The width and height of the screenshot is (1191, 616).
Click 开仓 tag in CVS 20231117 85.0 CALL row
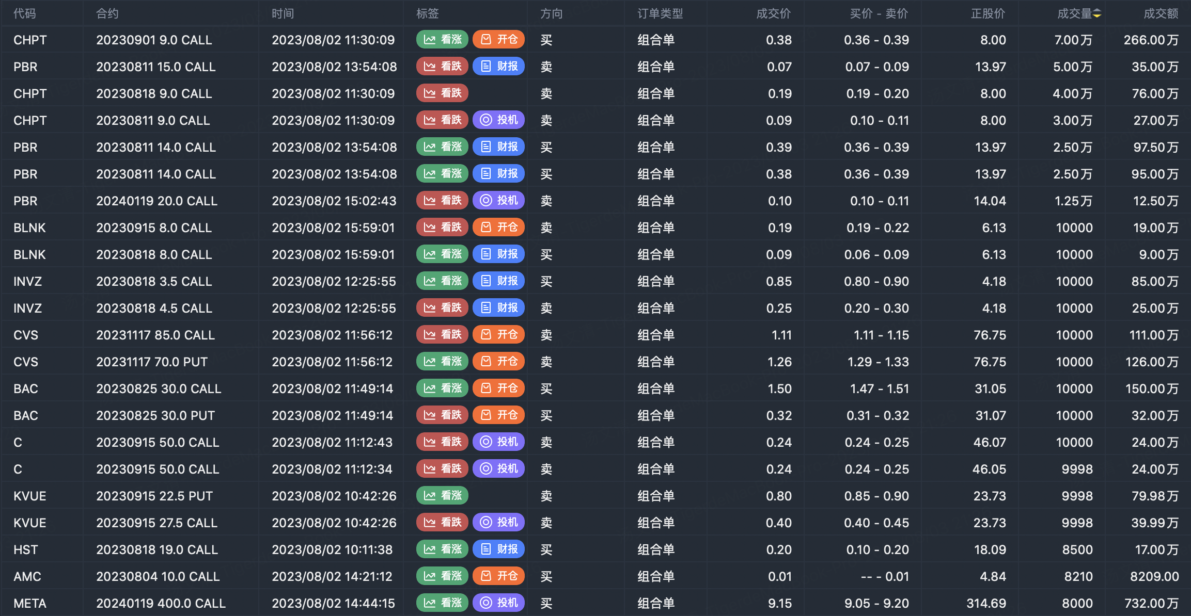tap(498, 335)
